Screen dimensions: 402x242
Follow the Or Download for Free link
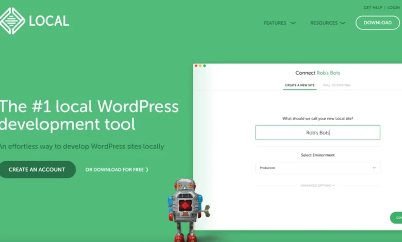pyautogui.click(x=117, y=169)
